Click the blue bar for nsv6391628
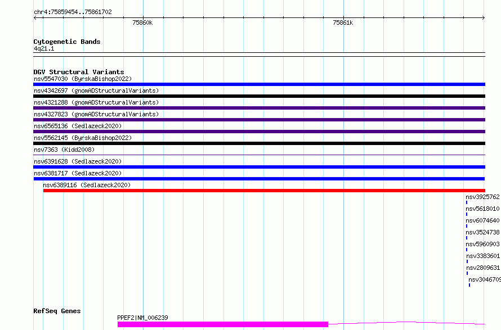 click(259, 167)
